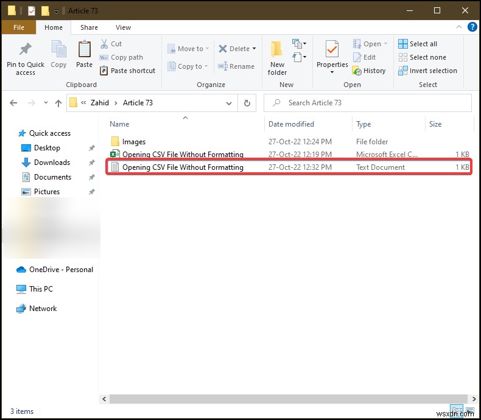This screenshot has height=420, width=481.
Task: Sort by the Name column header
Action: [x=119, y=124]
